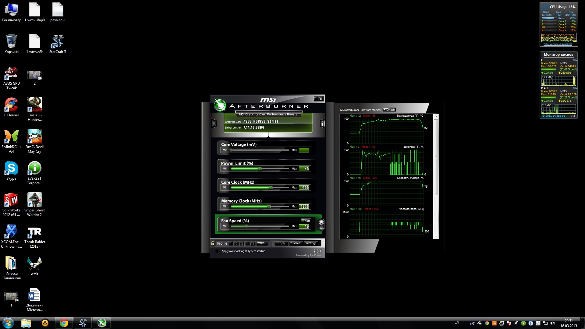Click MSI Afterburner taskbar icon

(101, 323)
